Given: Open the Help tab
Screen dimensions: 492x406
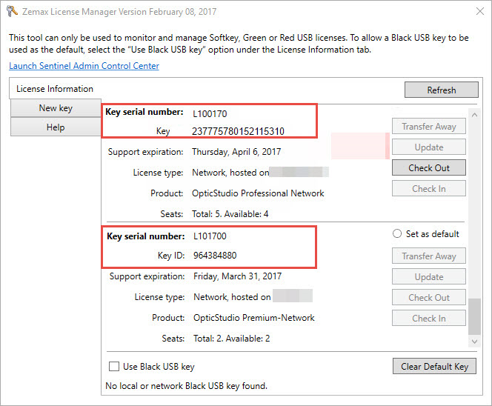Looking at the screenshot, I should click(56, 127).
